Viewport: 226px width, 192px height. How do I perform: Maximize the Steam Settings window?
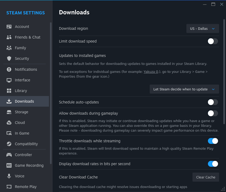[x=213, y=4]
